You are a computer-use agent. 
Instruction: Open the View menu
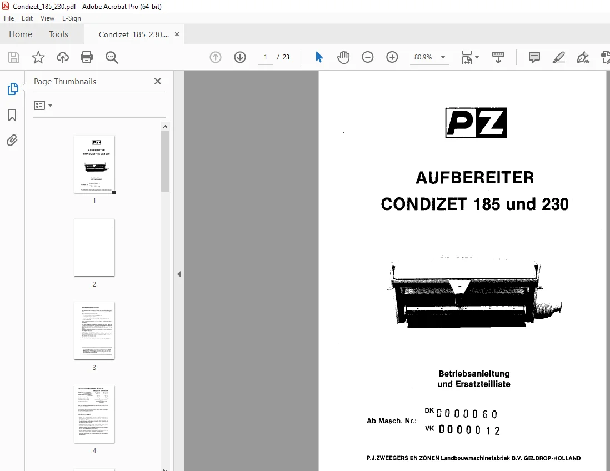pyautogui.click(x=47, y=18)
